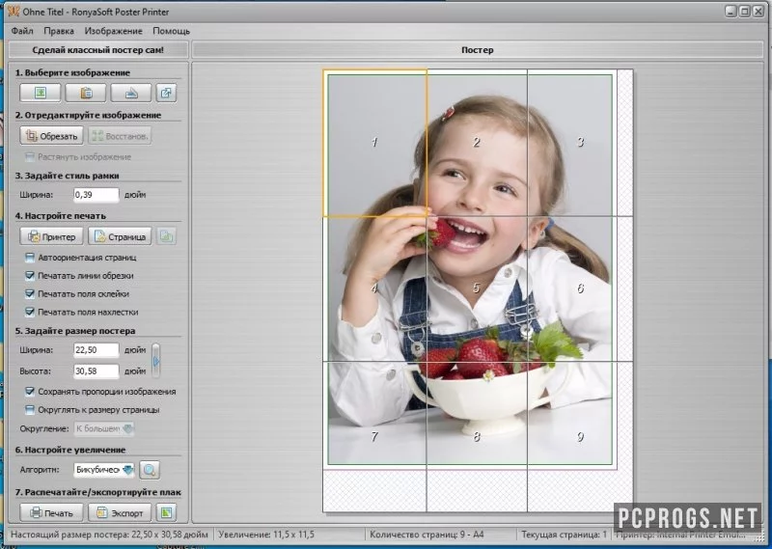
Task: Click the Печать print button
Action: [x=52, y=512]
